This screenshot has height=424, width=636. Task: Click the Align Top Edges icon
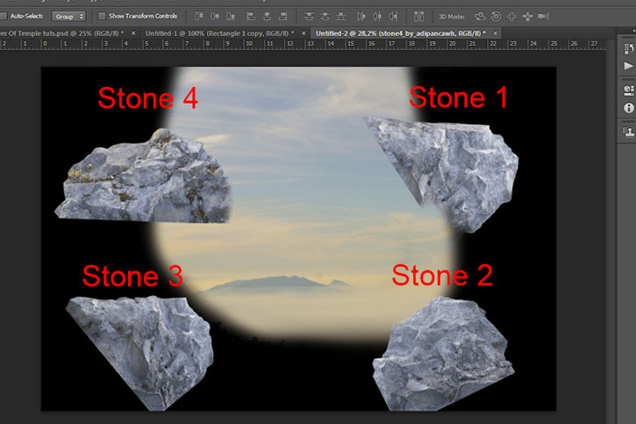199,16
